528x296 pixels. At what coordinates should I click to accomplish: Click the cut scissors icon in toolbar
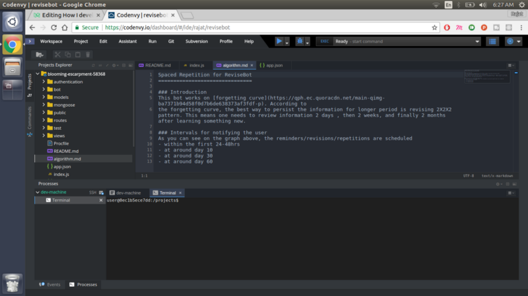(57, 55)
